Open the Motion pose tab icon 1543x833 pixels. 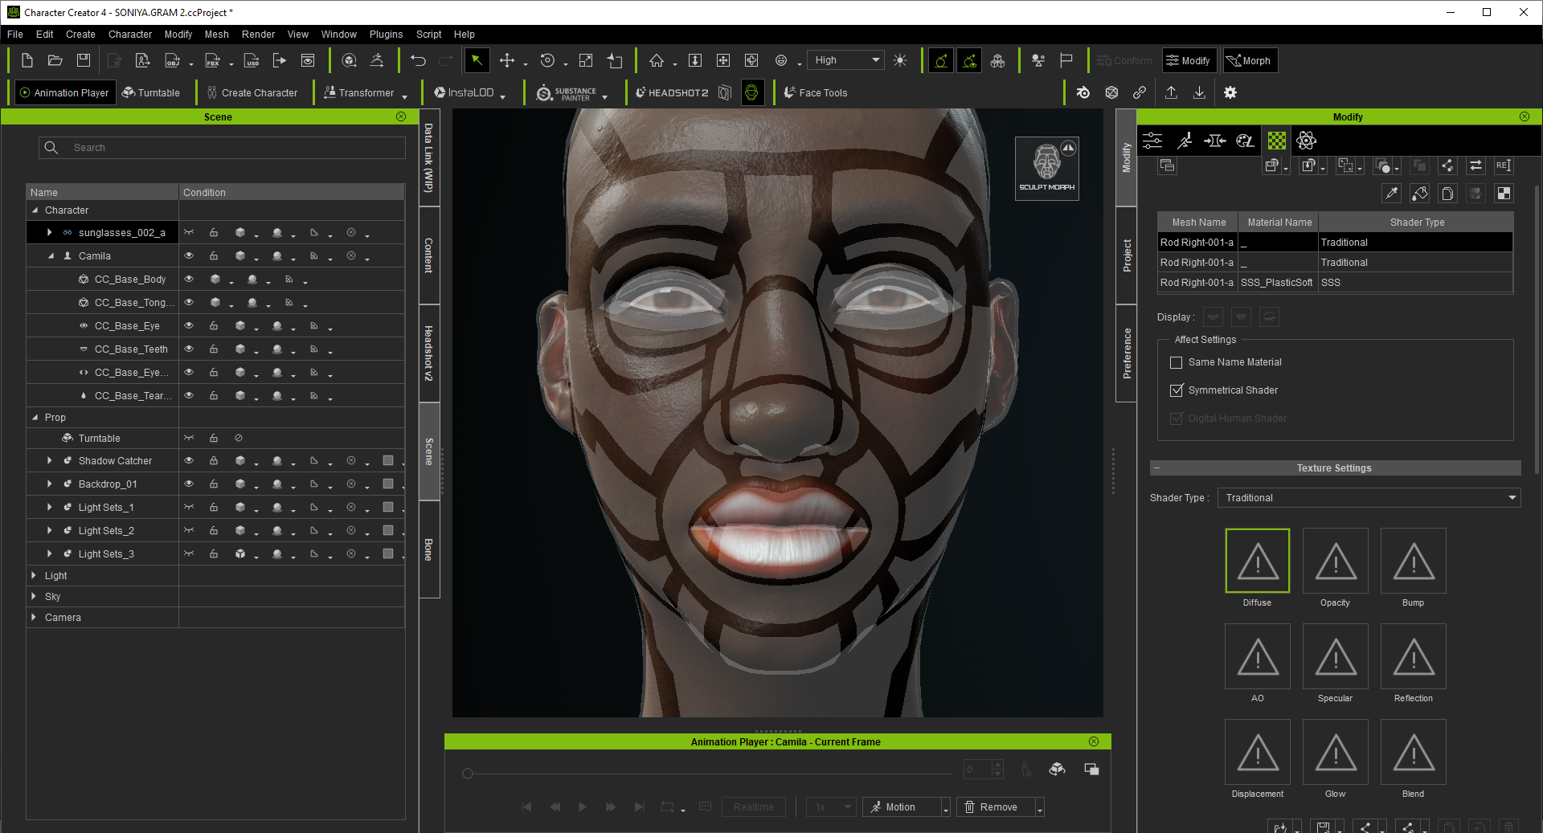pos(1184,141)
